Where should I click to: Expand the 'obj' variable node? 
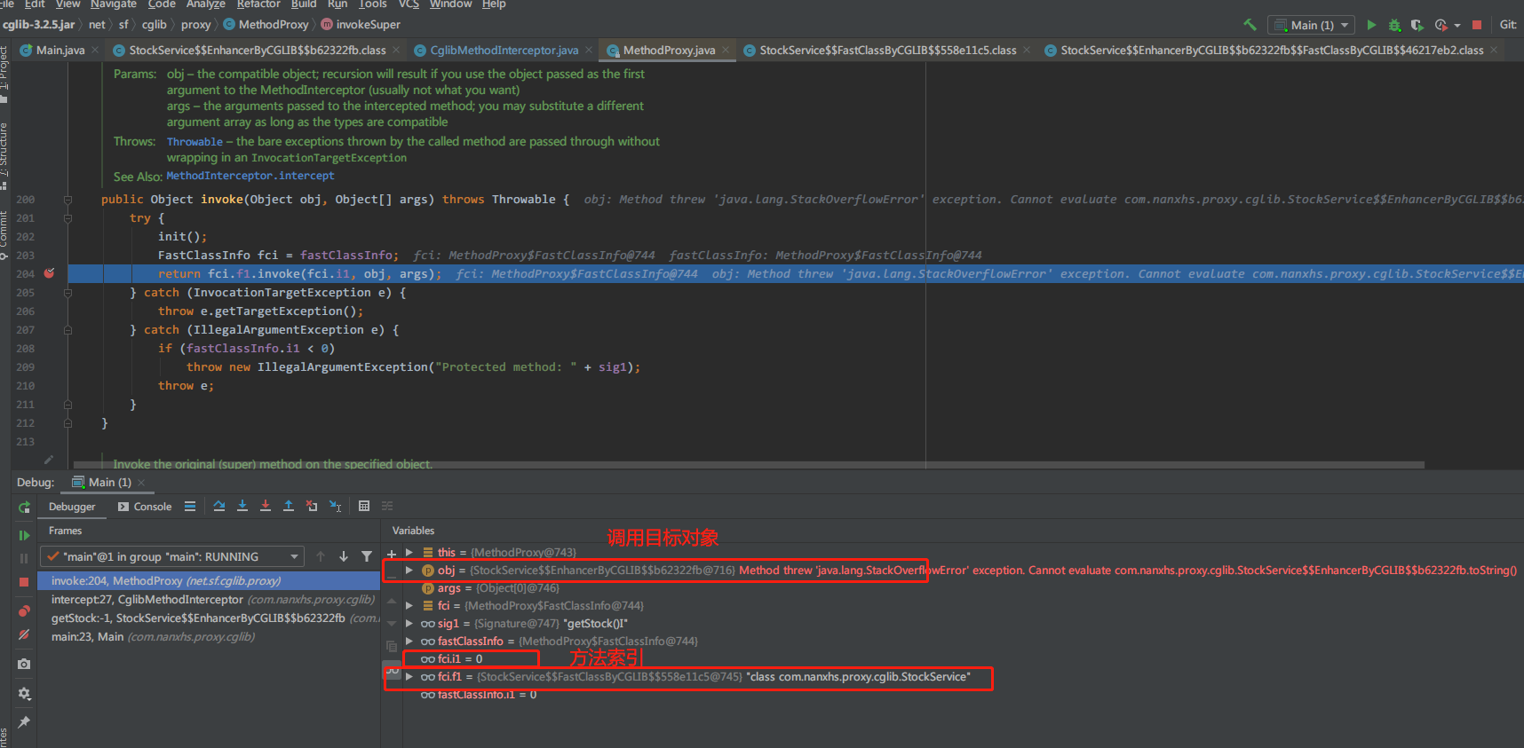tap(409, 570)
